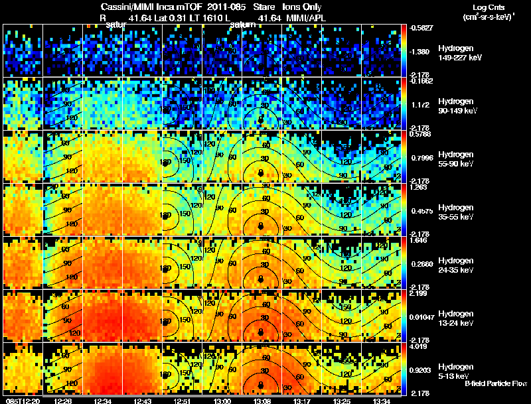Viewport: 531px width, 404px height.
Task: Click the "Hydrogen 55-90 keV" row label
Action: [456, 159]
